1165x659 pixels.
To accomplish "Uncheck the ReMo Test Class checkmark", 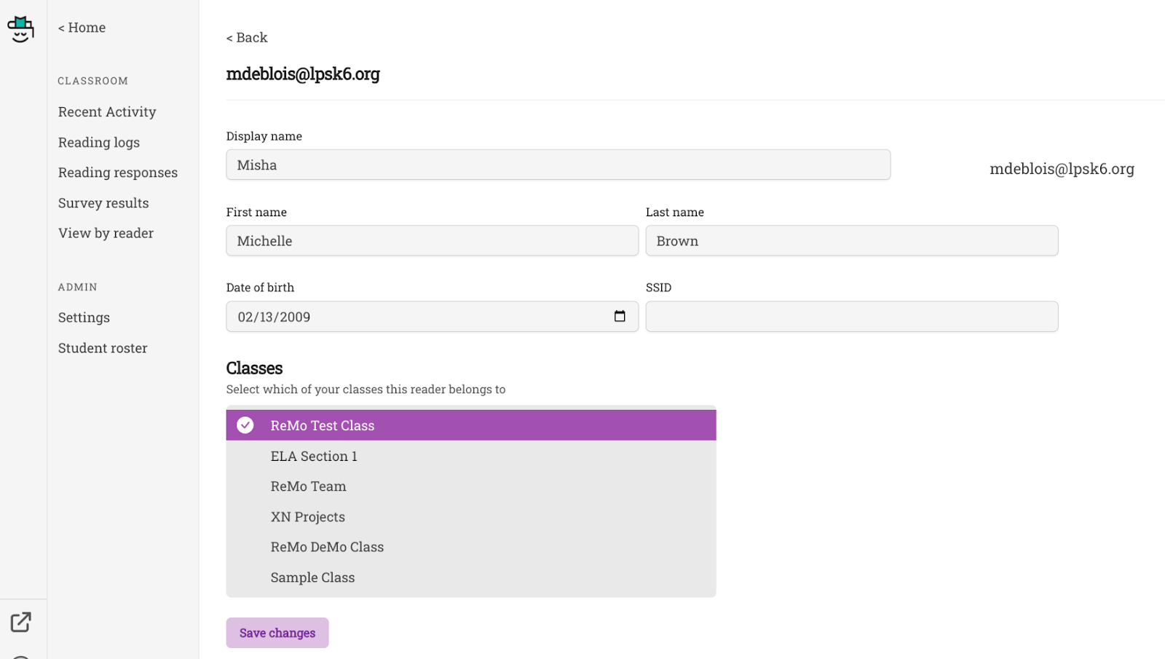I will 245,425.
